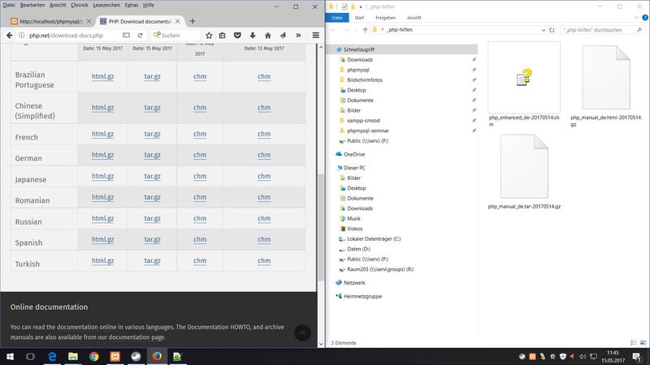This screenshot has width=650, height=365.
Task: Go to the Firefox home page icon
Action: tap(267, 36)
